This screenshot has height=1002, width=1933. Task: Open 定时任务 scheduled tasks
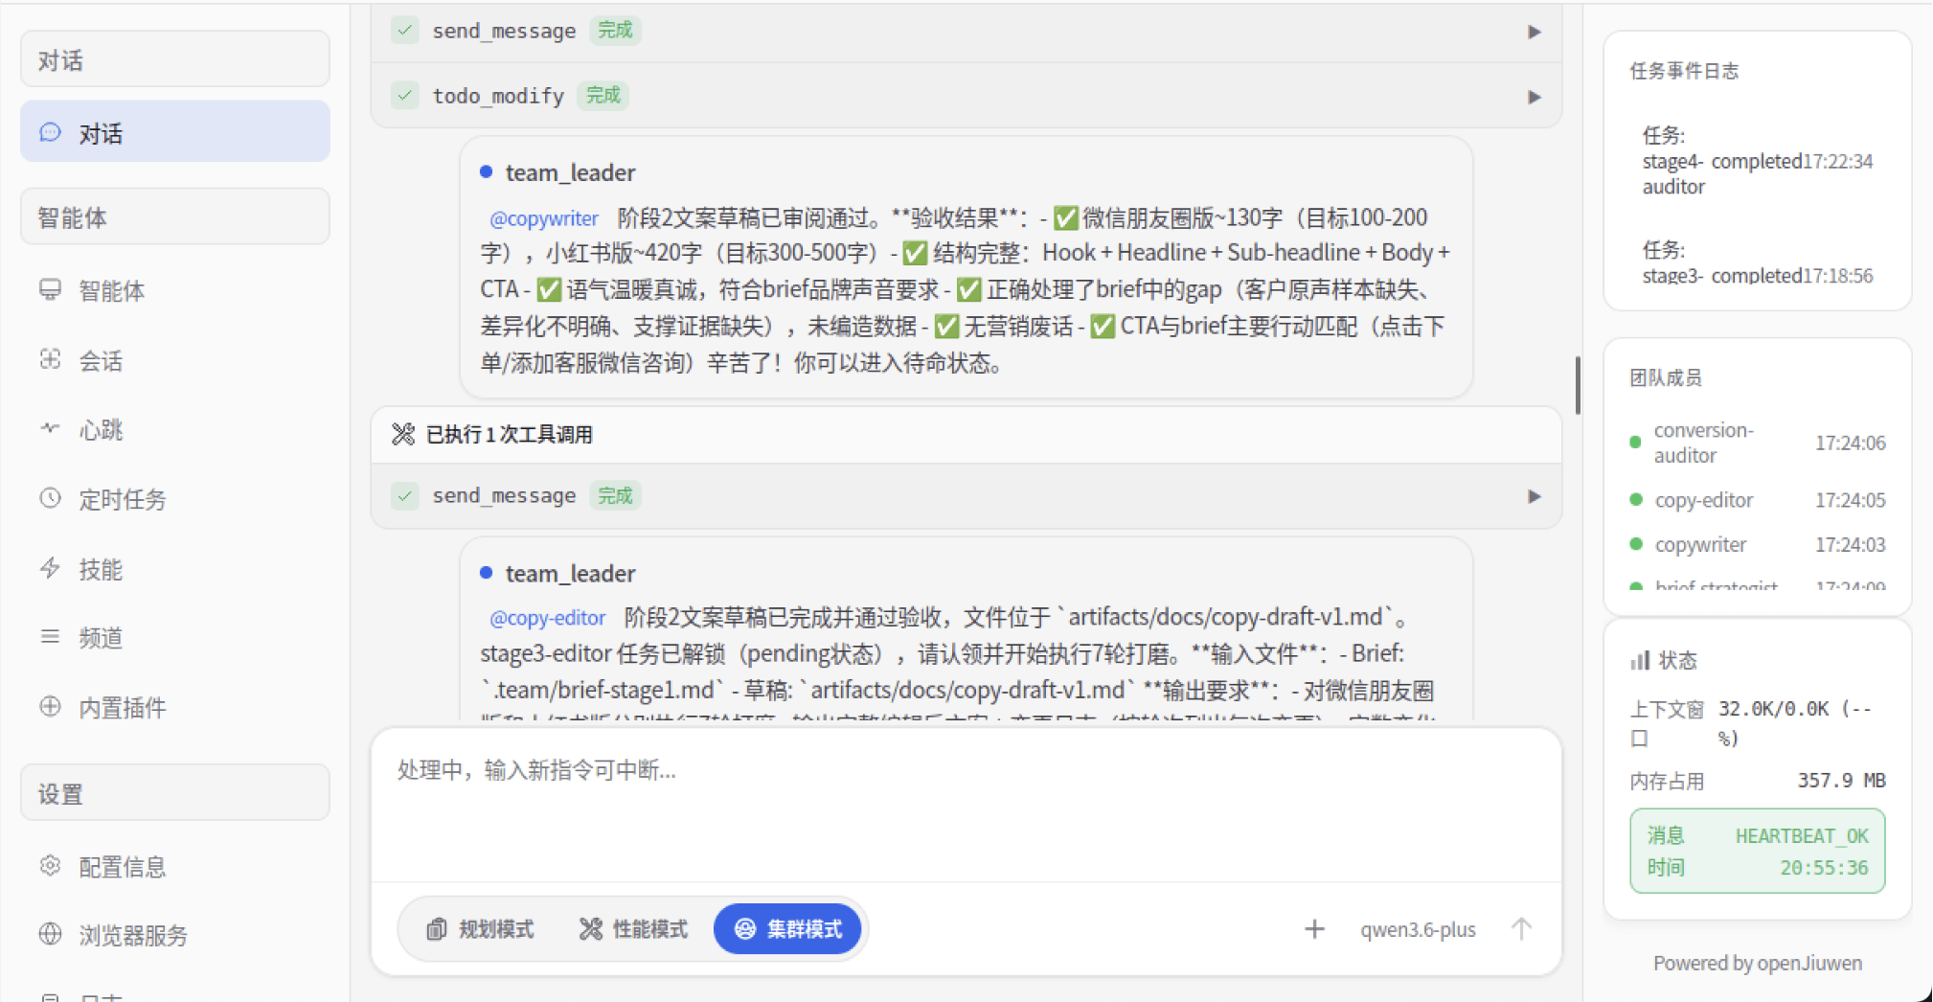coord(175,499)
